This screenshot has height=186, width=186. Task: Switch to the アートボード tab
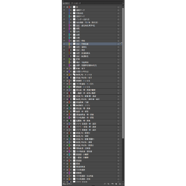[x=76, y=3]
